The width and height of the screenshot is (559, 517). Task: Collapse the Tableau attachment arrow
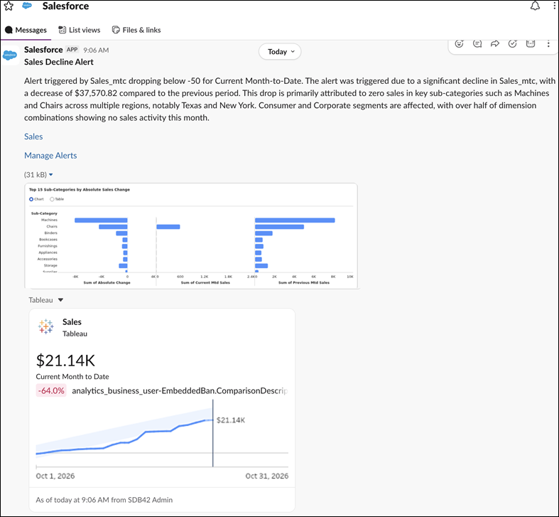(60, 300)
